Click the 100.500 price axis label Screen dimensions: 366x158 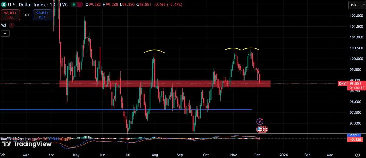point(356,48)
